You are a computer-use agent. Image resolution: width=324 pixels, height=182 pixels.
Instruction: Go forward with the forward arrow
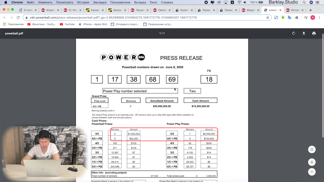click(11, 18)
